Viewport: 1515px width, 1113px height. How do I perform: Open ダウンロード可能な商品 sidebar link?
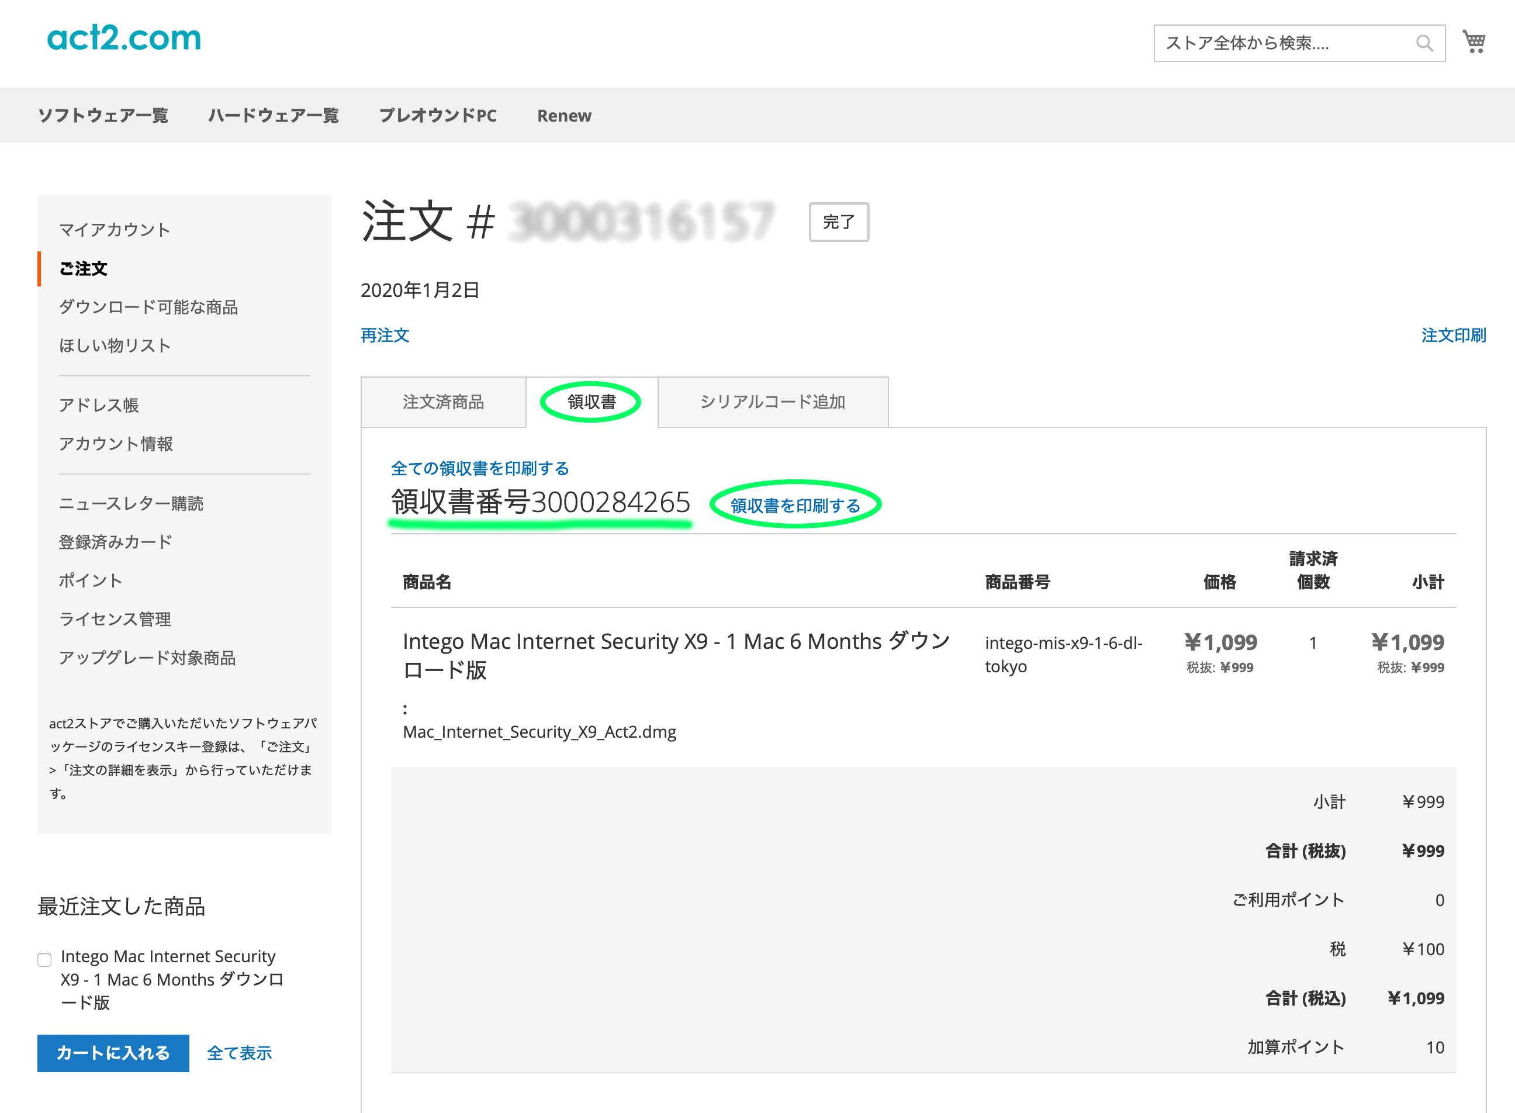pyautogui.click(x=148, y=307)
